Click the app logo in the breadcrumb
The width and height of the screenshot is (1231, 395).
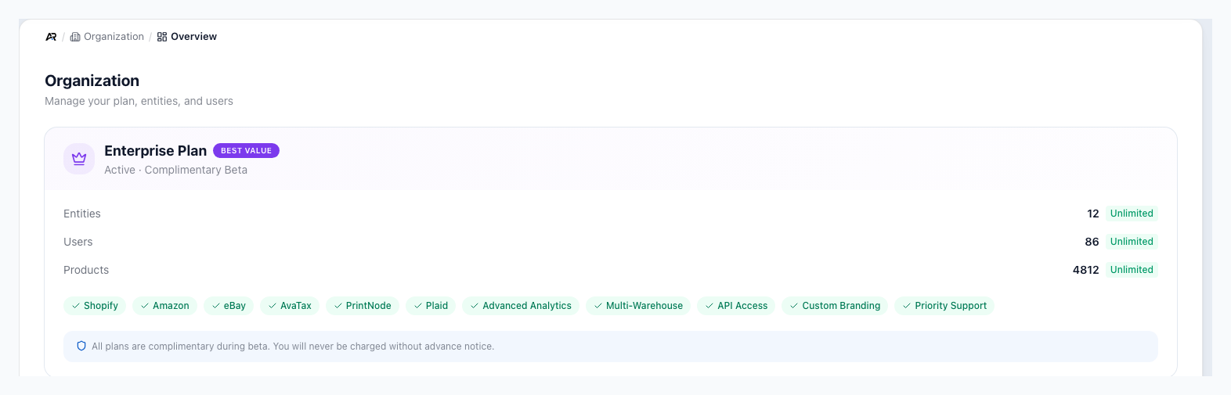point(51,37)
